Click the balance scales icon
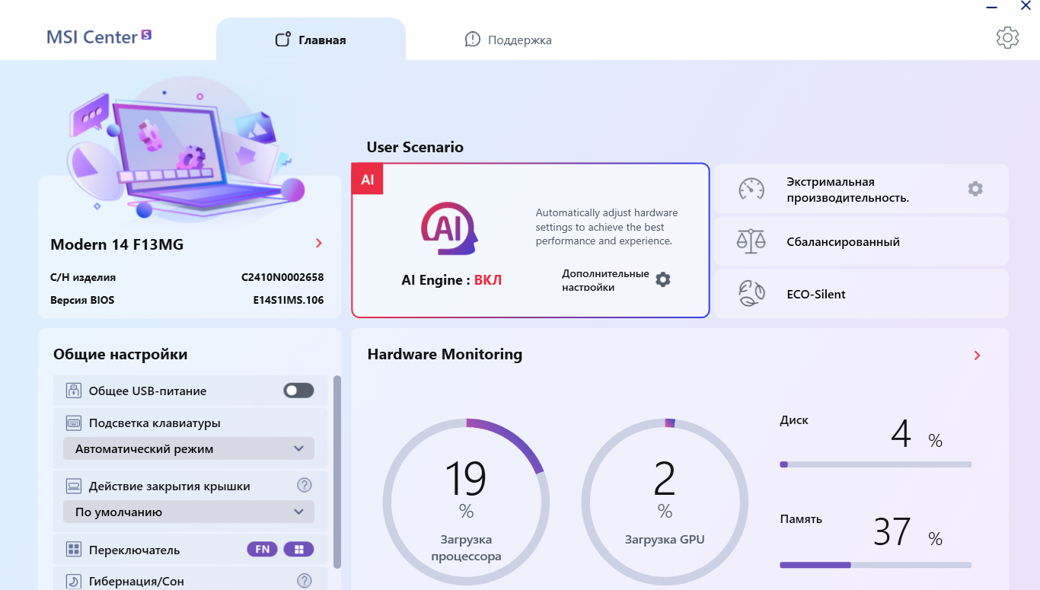The height and width of the screenshot is (590, 1040). tap(751, 241)
